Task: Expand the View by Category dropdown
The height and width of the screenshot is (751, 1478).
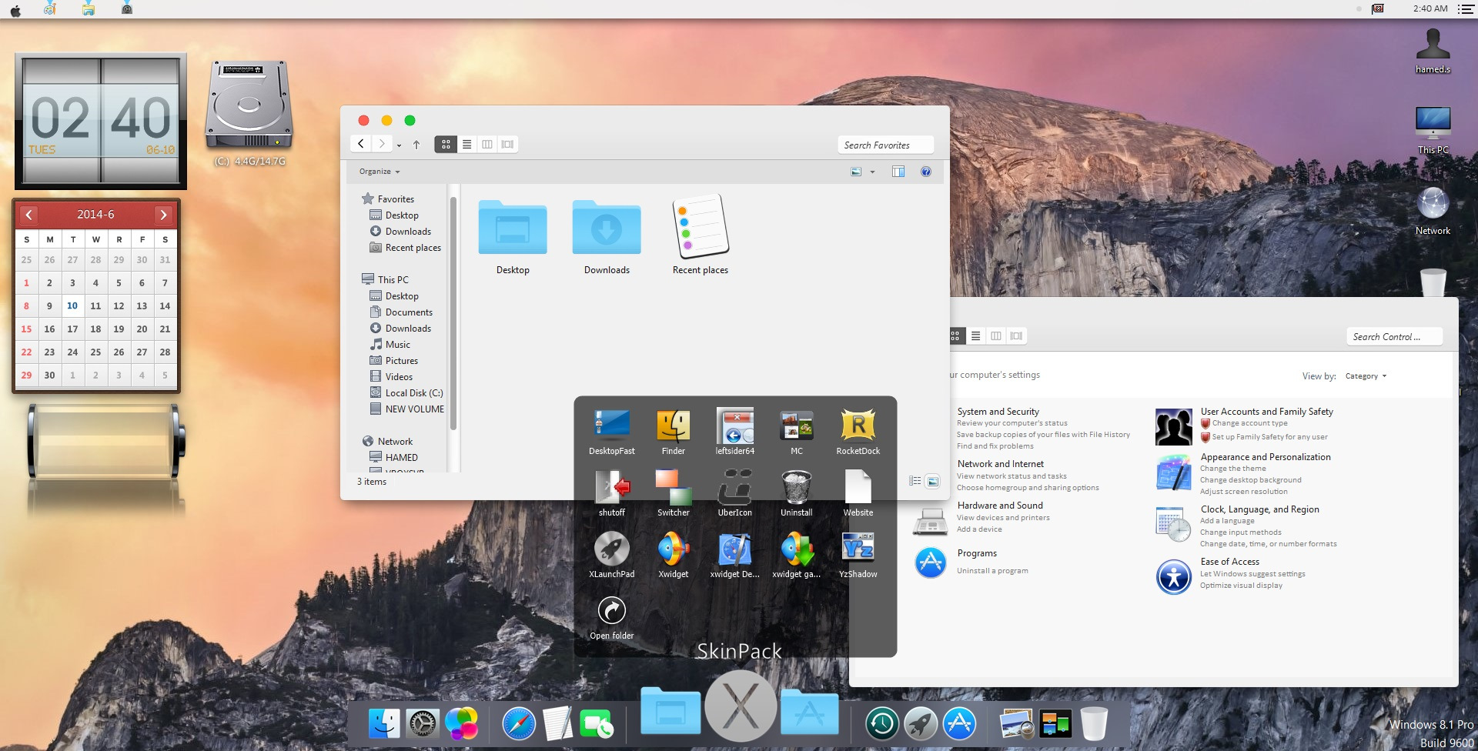Action: pyautogui.click(x=1366, y=376)
